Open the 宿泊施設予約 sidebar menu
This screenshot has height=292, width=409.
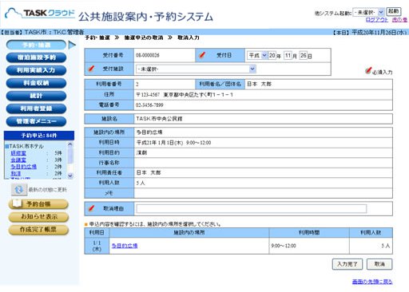[x=36, y=57]
